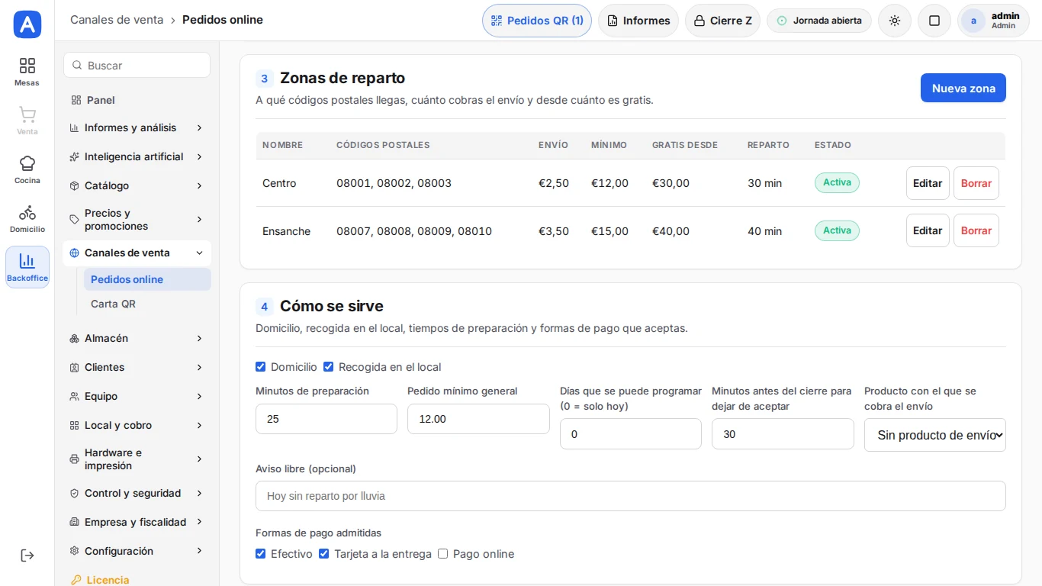This screenshot has width=1042, height=586.
Task: Click the Cierre Z button
Action: [x=723, y=21]
